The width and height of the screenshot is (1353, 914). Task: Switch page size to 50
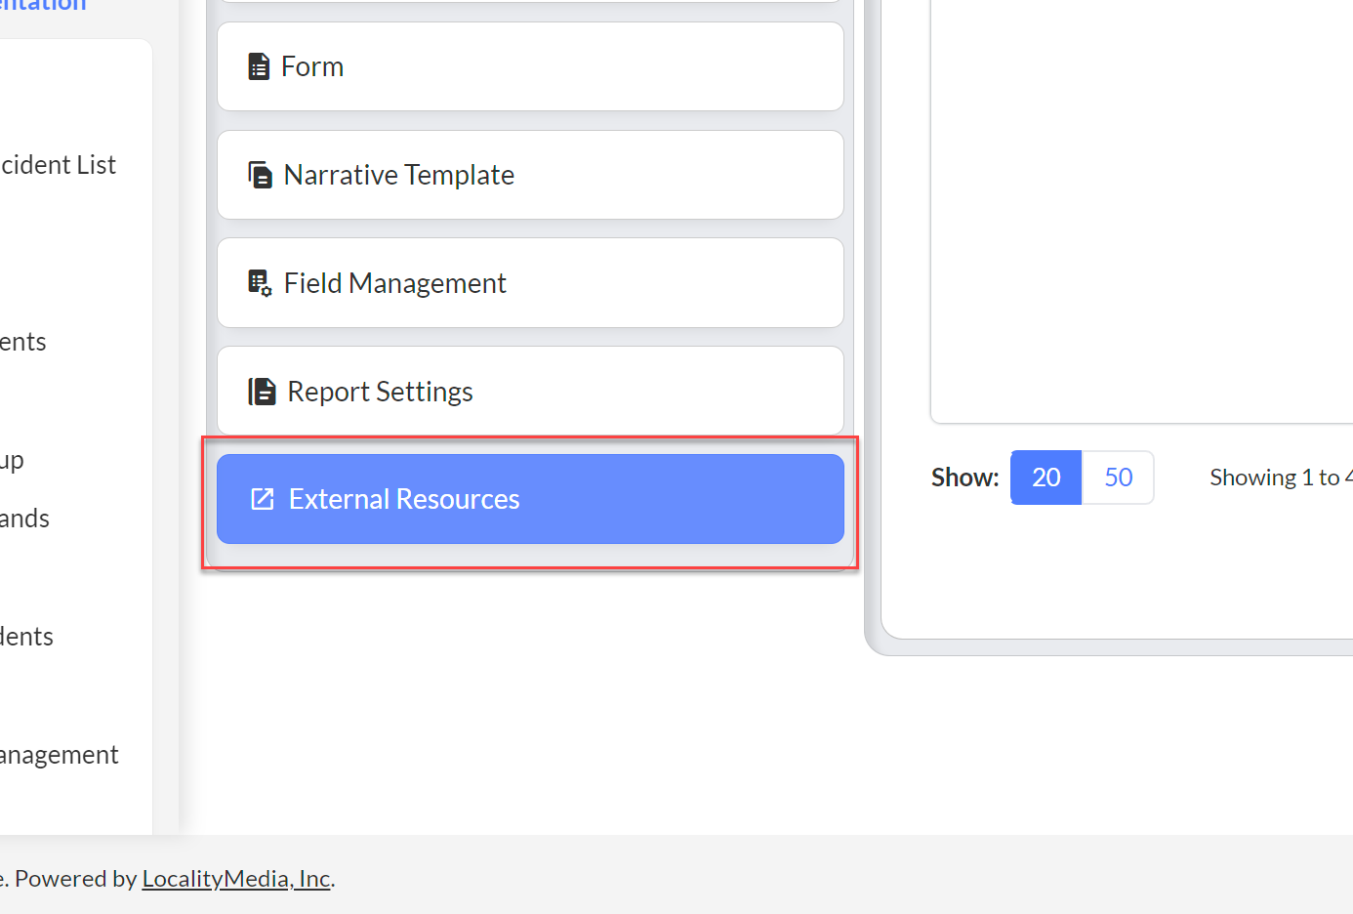point(1118,478)
